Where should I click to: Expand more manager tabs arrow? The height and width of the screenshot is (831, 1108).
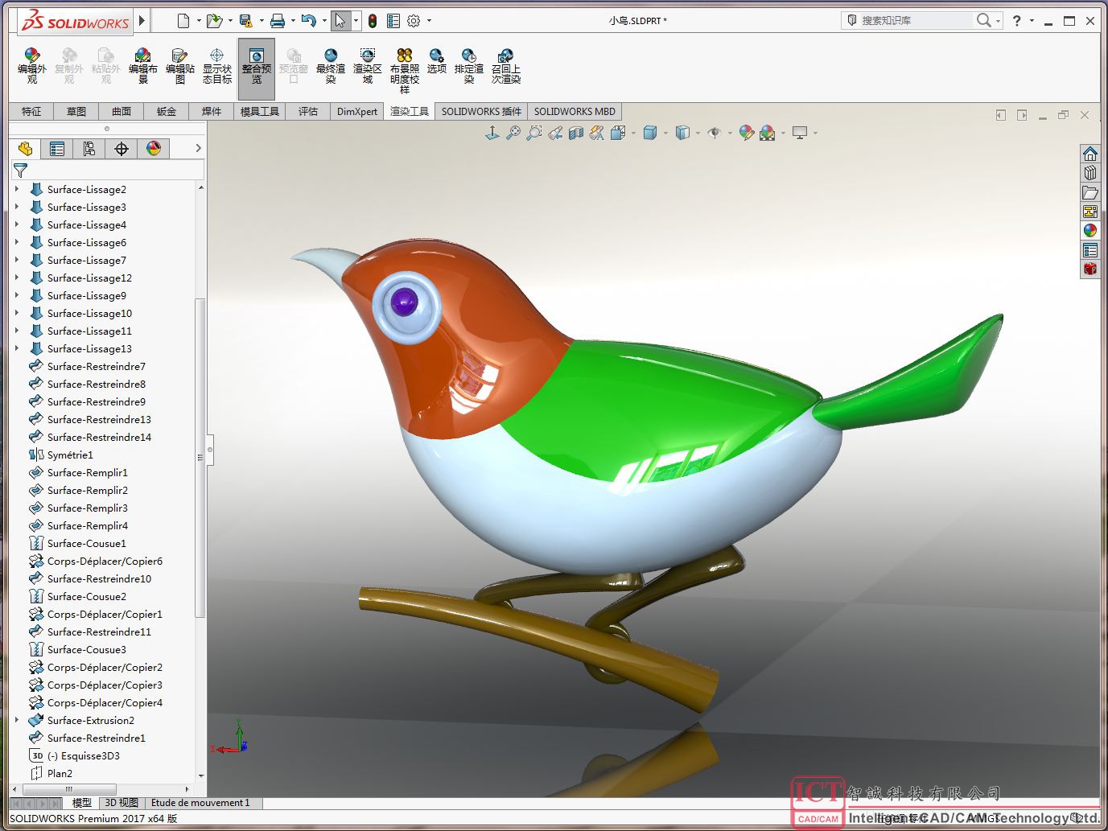pos(198,149)
